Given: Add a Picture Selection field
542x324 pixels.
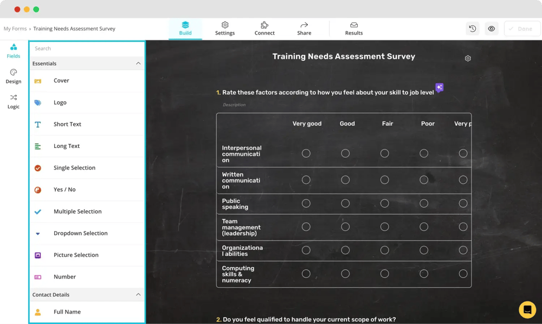Looking at the screenshot, I should [76, 255].
